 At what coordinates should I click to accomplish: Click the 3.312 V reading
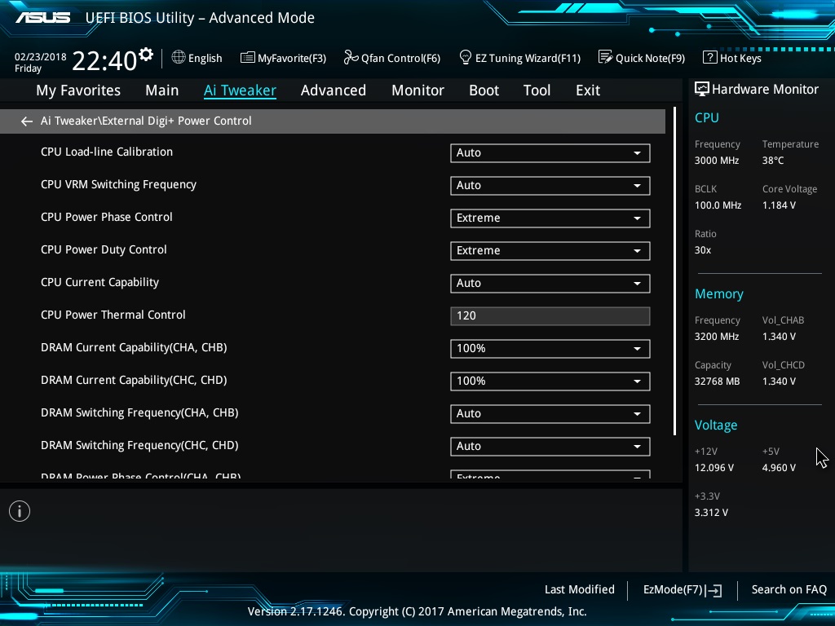pyautogui.click(x=711, y=512)
